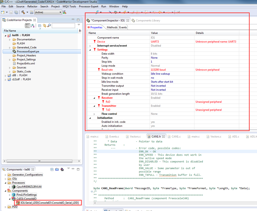Image resolution: width=257 pixels, height=211 pixels.
Task: Click the Build hammer icon in toolbar
Action: pos(23,12)
